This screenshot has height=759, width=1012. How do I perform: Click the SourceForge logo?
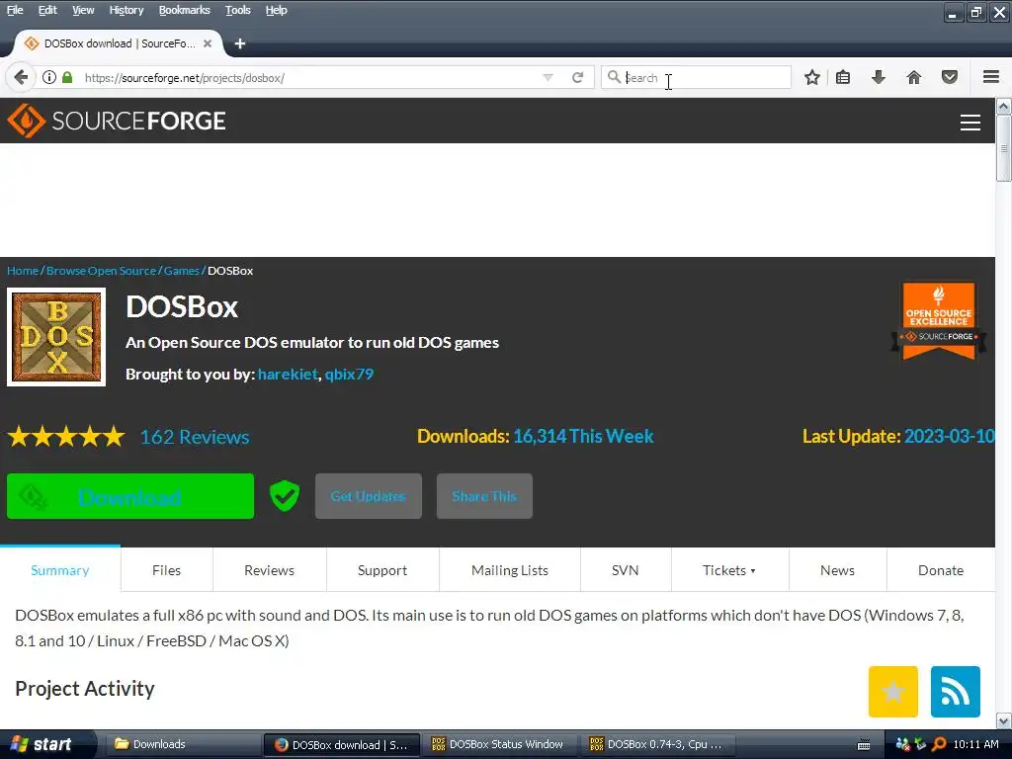coord(117,121)
